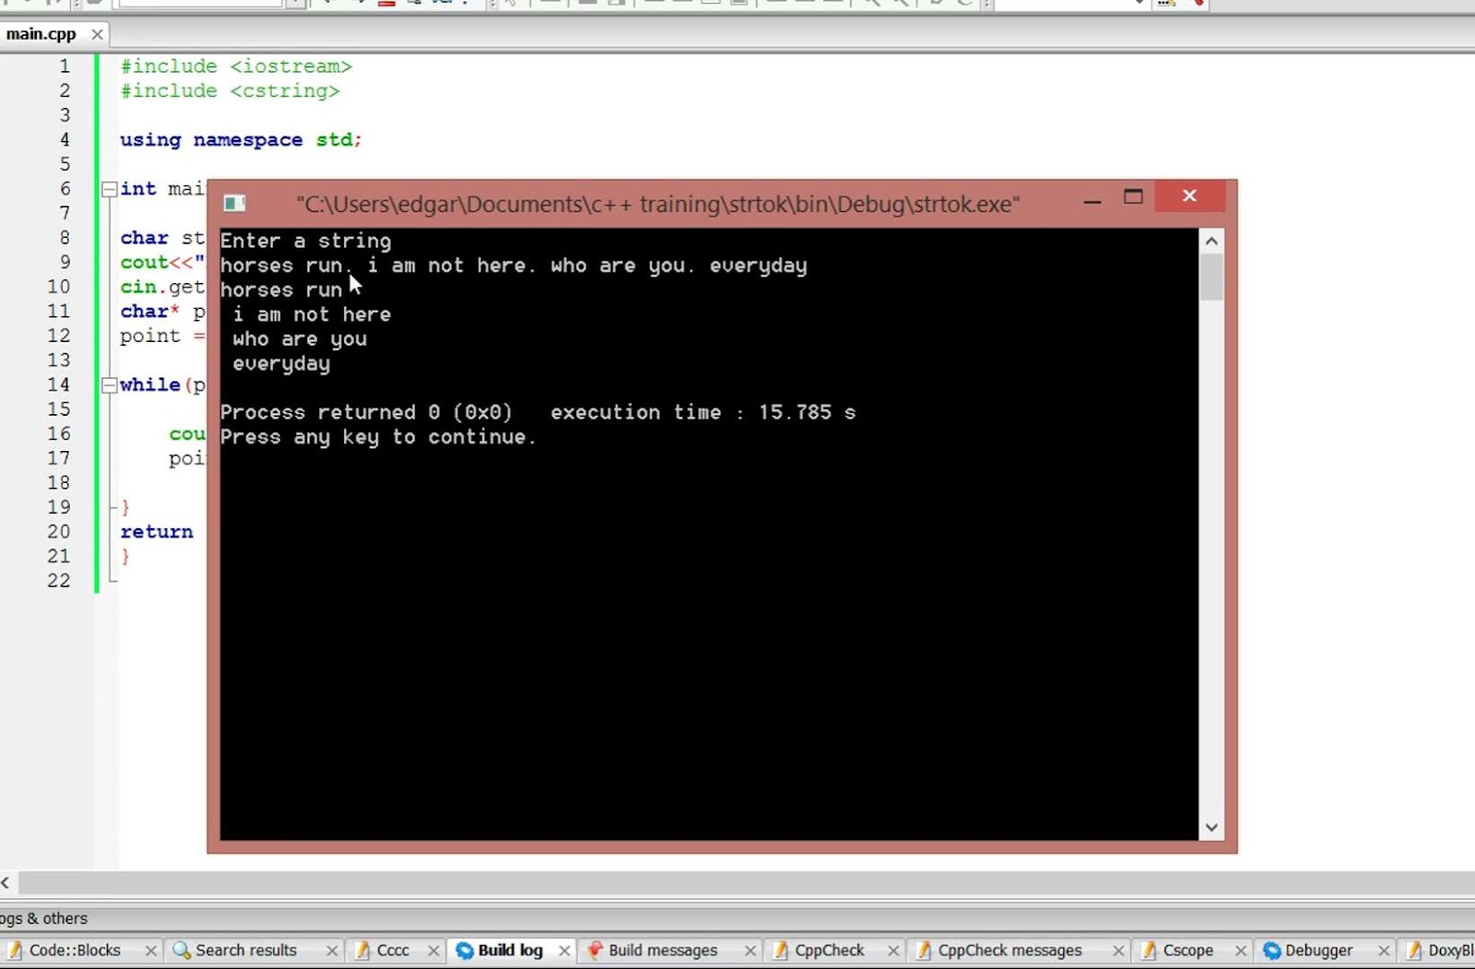The height and width of the screenshot is (969, 1475).
Task: Click the Cscope panel icon at the bottom
Action: (x=1151, y=950)
